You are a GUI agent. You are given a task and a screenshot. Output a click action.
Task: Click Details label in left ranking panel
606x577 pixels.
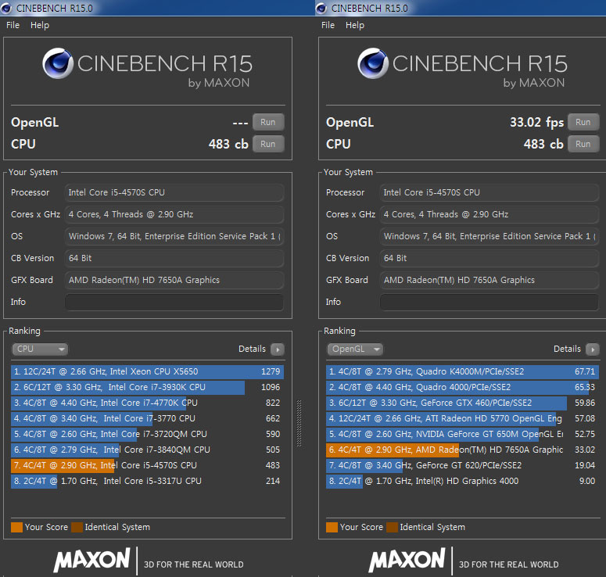pyautogui.click(x=252, y=349)
